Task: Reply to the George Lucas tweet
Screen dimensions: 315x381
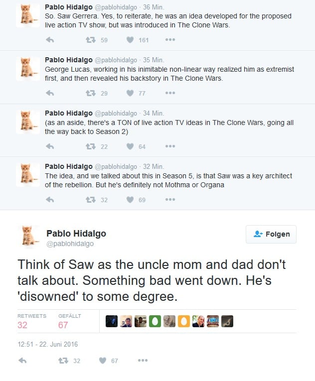Action: tap(50, 93)
